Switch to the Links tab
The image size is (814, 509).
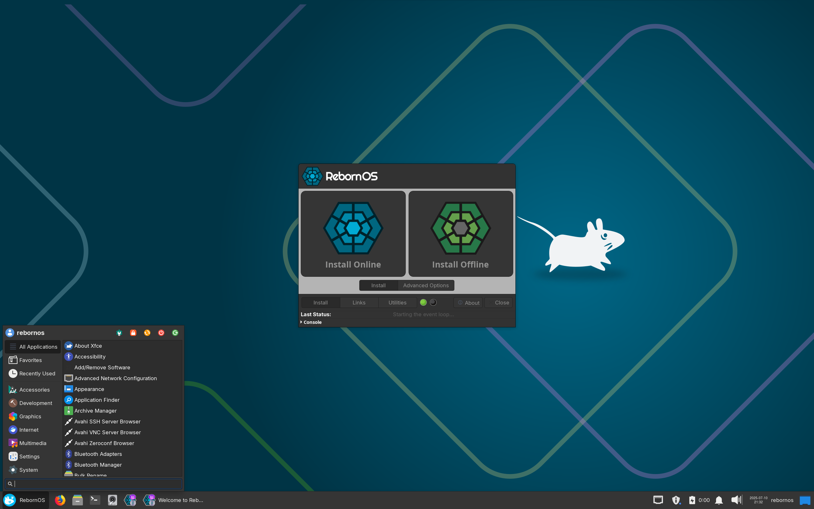click(359, 302)
